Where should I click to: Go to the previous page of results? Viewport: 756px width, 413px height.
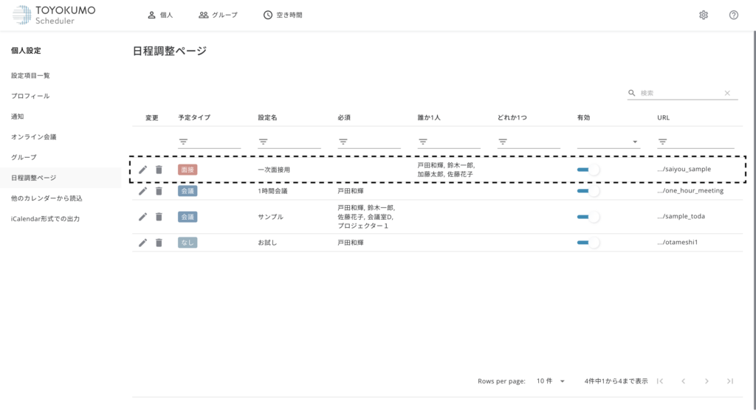(683, 381)
